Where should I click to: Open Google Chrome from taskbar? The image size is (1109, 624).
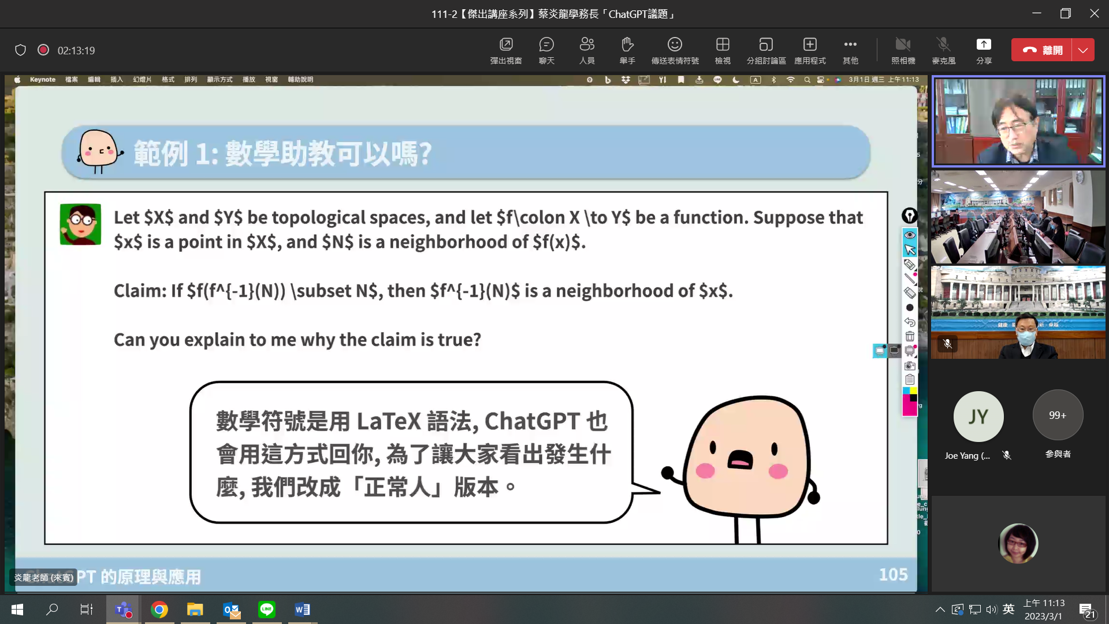tap(159, 609)
